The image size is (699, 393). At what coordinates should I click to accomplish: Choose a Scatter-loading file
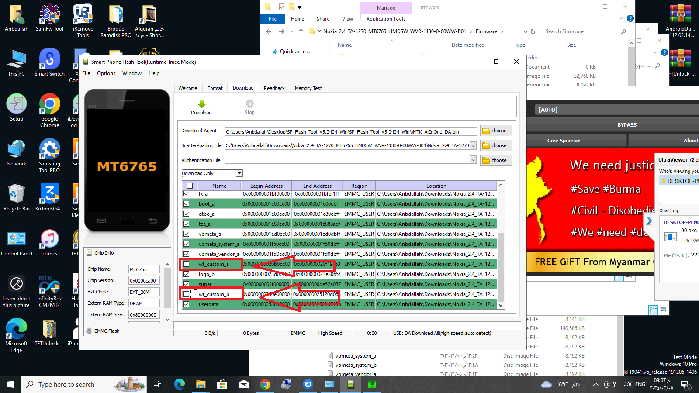(x=495, y=145)
